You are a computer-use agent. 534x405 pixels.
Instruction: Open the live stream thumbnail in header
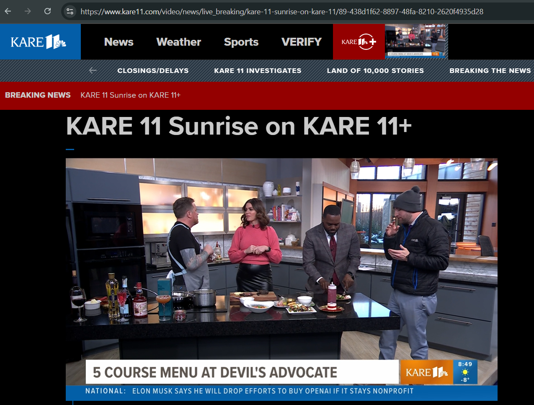point(416,42)
